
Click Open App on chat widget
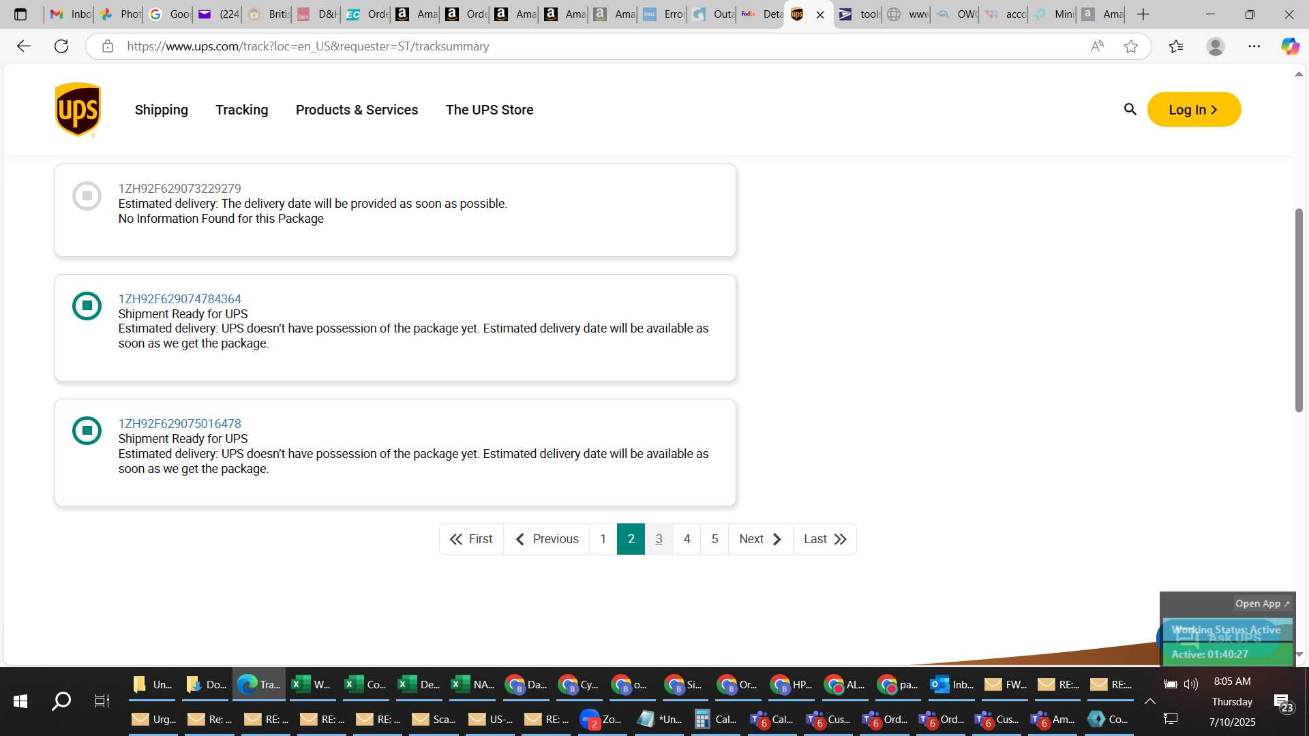(1262, 604)
